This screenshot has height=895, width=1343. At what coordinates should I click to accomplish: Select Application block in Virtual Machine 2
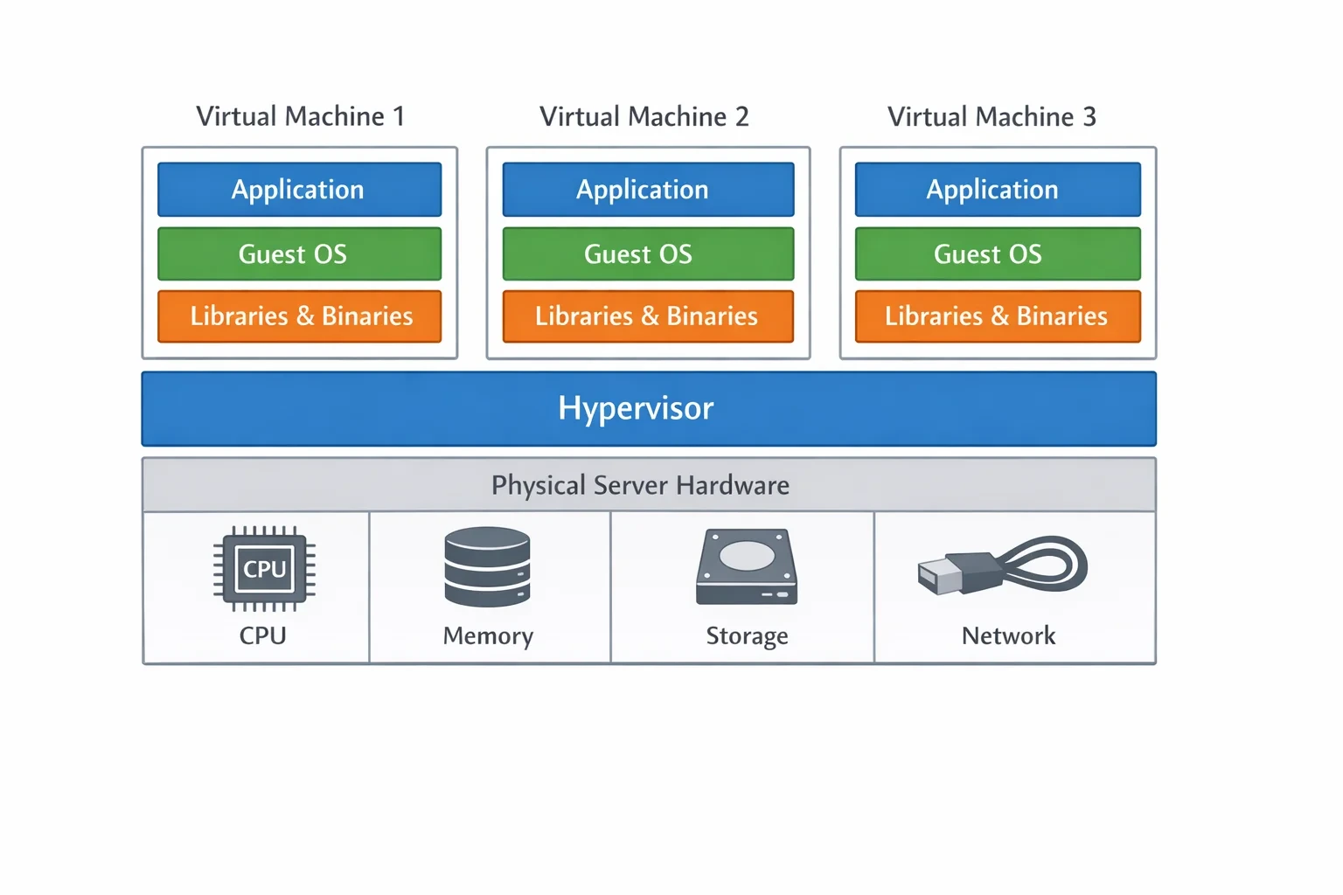click(x=648, y=190)
